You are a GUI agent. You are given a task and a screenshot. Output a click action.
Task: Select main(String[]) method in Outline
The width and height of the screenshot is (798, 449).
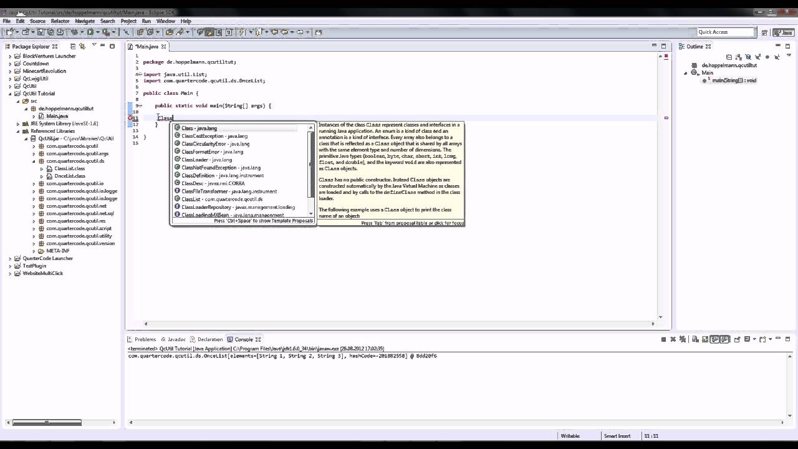tap(734, 80)
